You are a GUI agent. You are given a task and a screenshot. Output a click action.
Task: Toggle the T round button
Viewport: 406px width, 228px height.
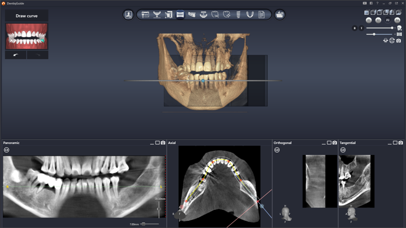(362, 28)
